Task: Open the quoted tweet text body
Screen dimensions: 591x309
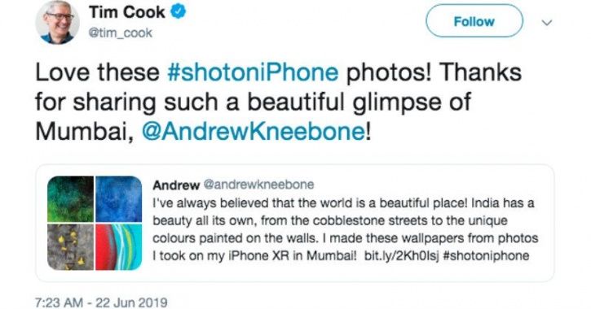Action: [x=346, y=229]
